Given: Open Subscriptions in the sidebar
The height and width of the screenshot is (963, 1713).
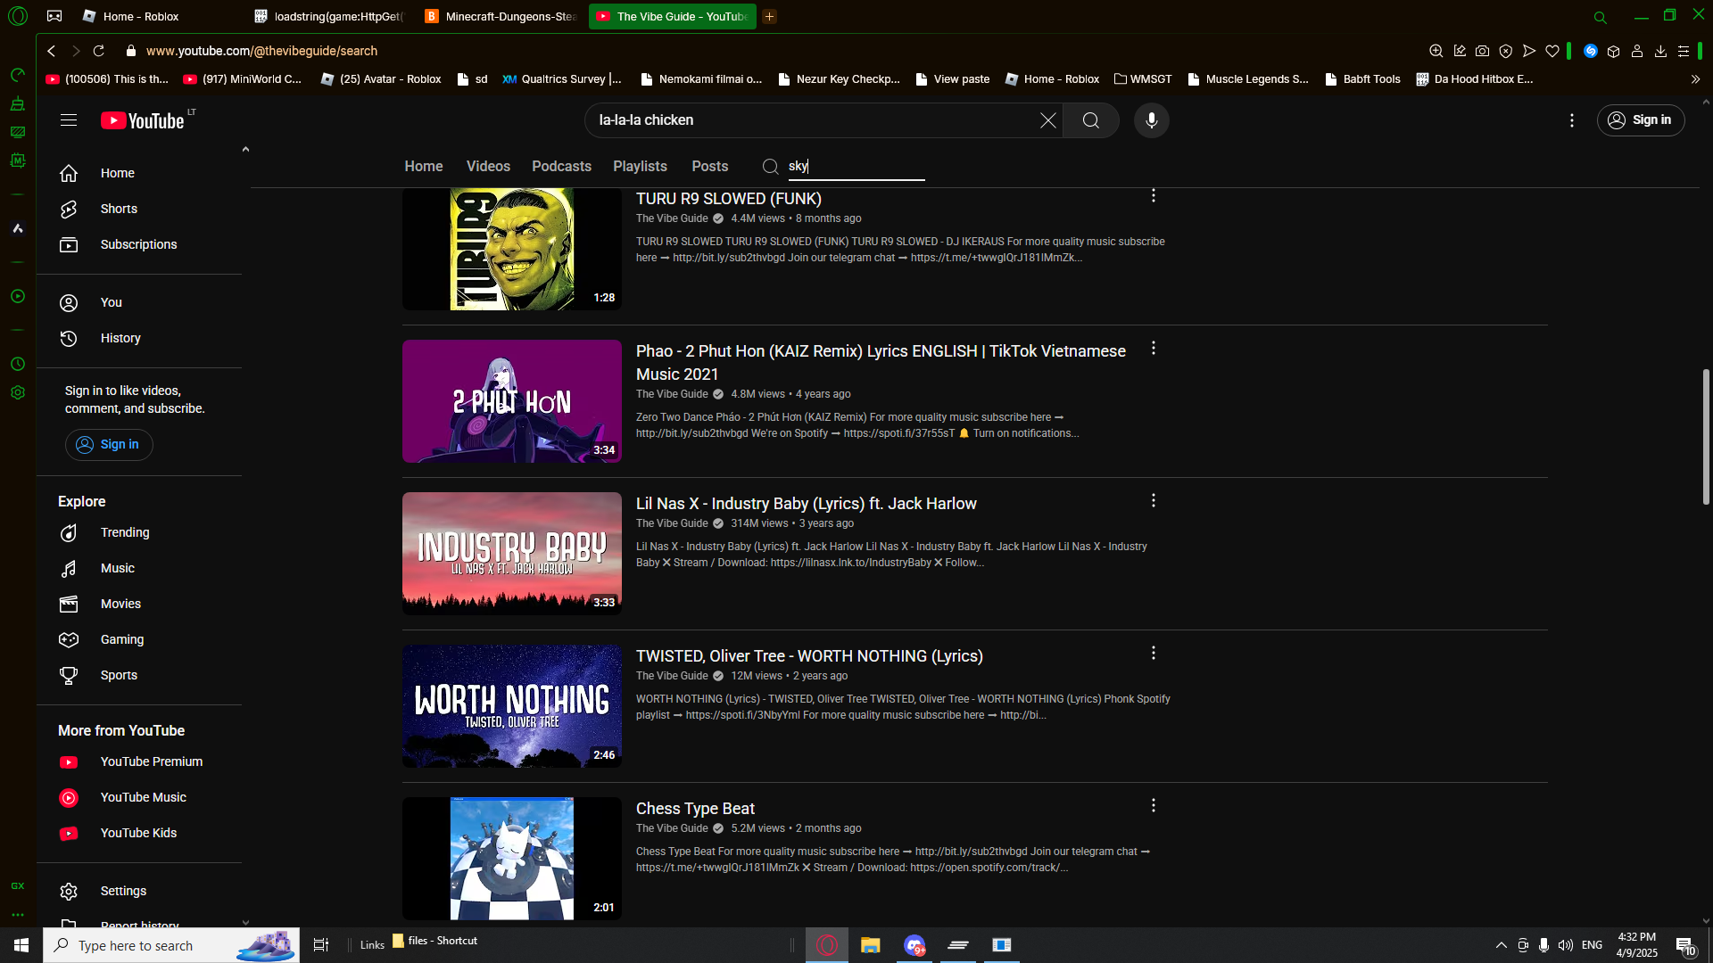Looking at the screenshot, I should pos(141,244).
